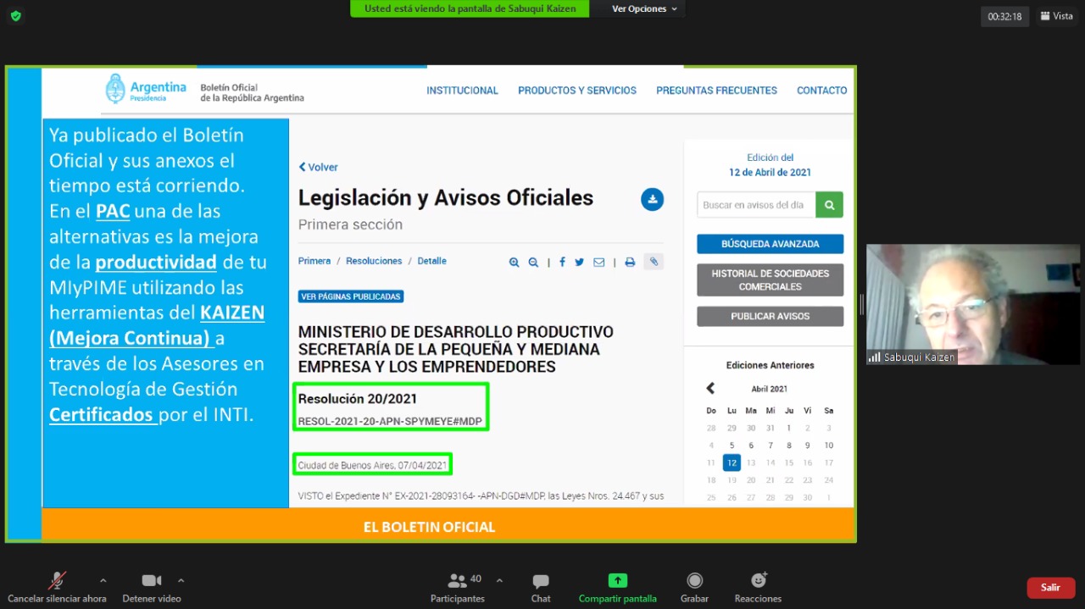
Task: Click Primera breadcrumb link
Action: click(314, 261)
